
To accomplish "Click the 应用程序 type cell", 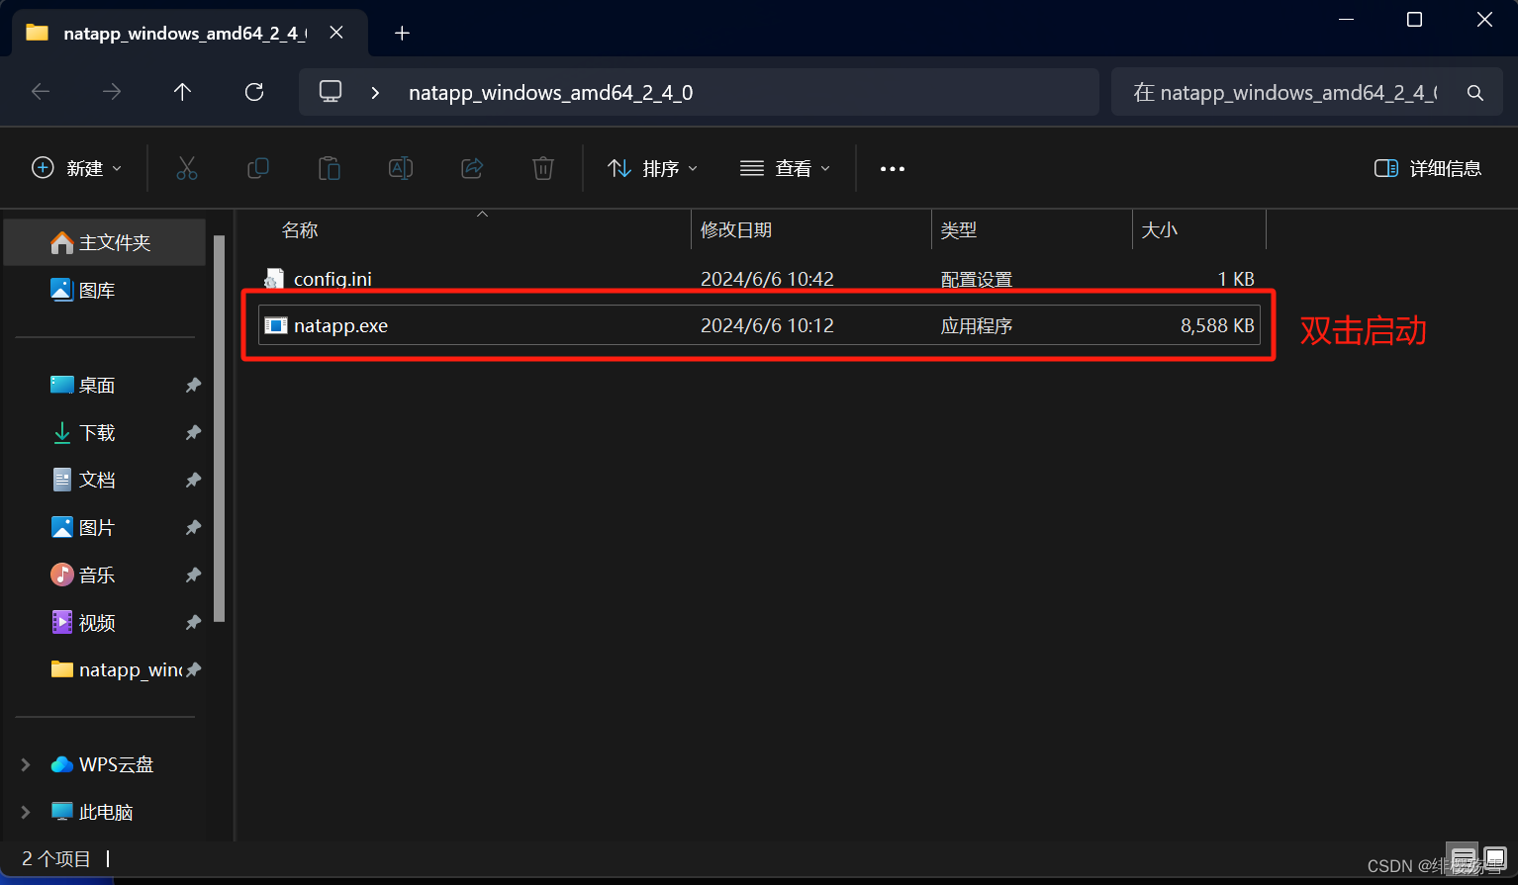I will pos(976,325).
